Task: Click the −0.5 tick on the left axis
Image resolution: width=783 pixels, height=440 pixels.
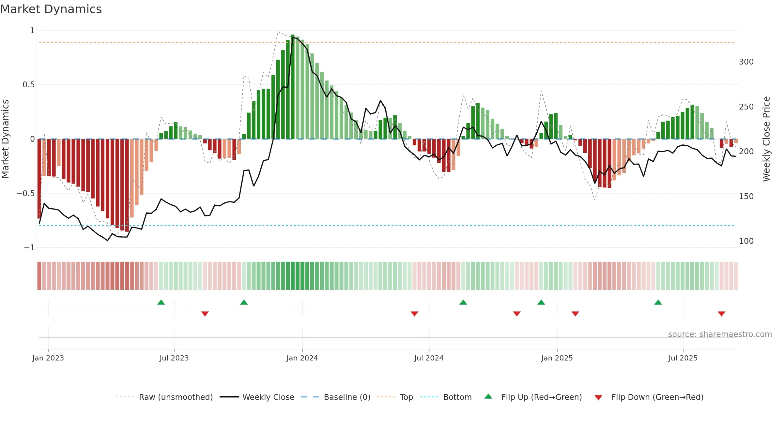Action: [x=26, y=194]
